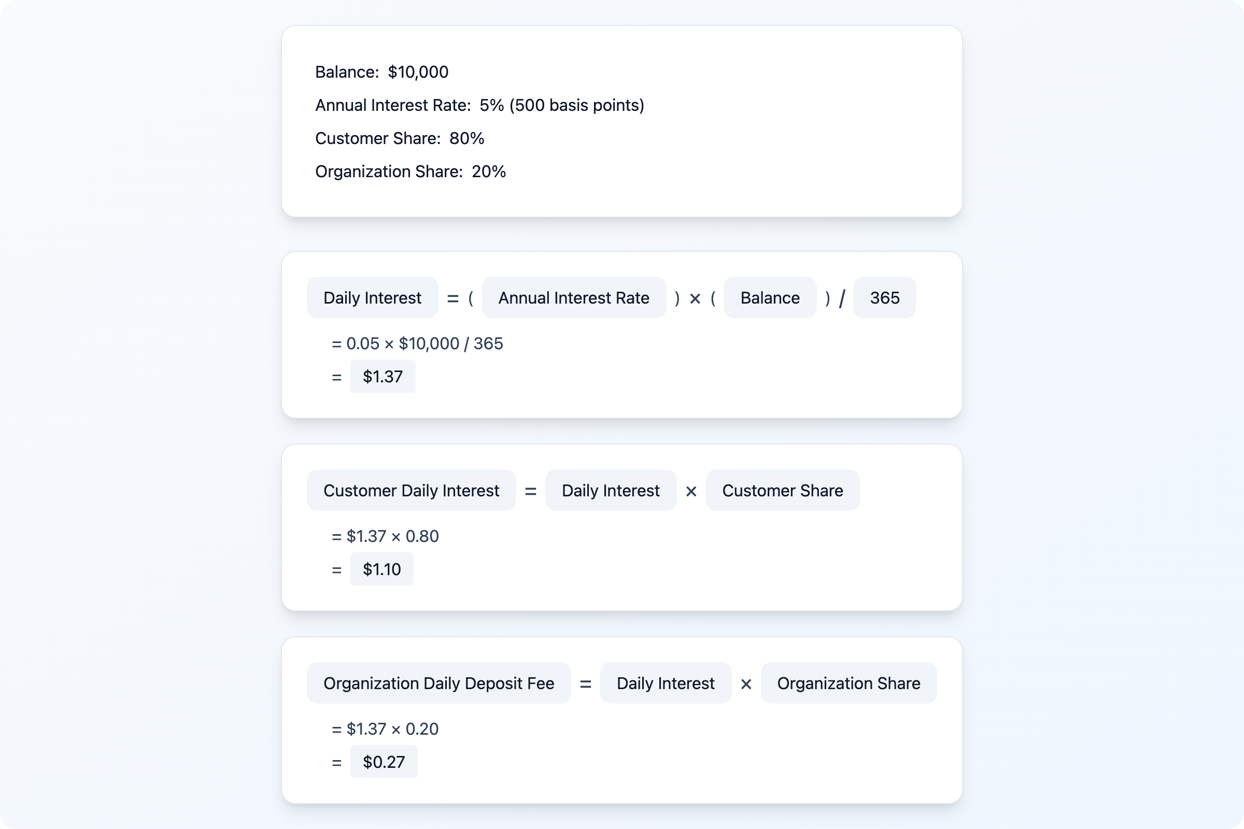Click the Daily Interest chip in the first formula

click(372, 297)
